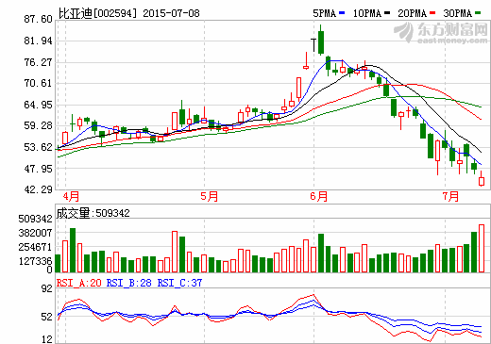The height and width of the screenshot is (344, 491).
Task: Click the 成交量:509342 volume heading
Action: (x=93, y=213)
